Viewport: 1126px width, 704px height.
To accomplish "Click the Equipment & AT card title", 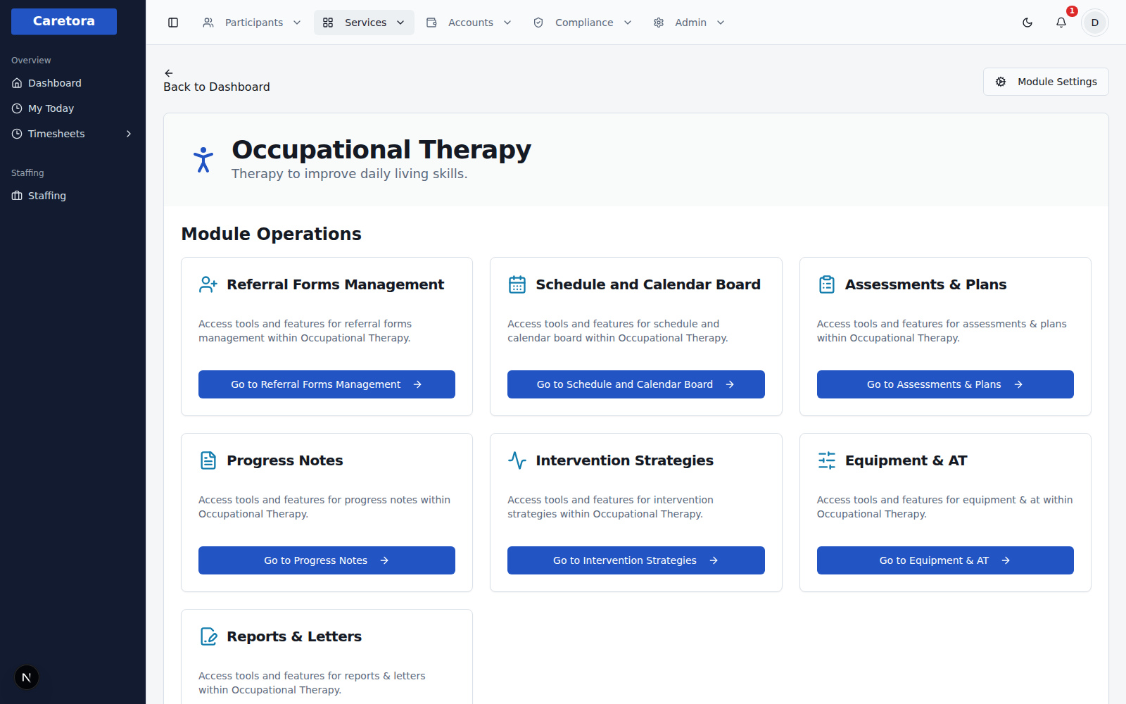I will point(906,460).
